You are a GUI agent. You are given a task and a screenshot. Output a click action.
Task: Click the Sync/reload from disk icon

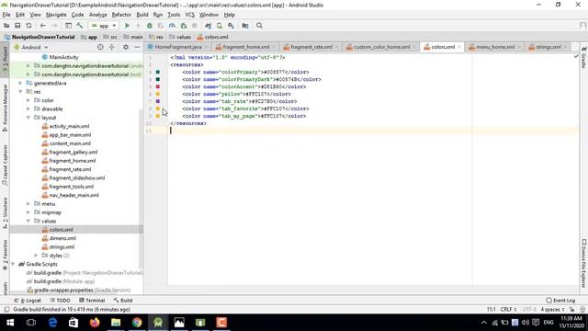tap(28, 26)
